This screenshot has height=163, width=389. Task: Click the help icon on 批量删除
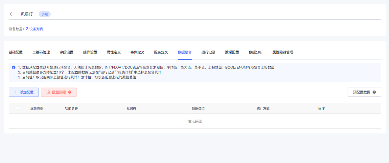pyautogui.click(x=70, y=92)
